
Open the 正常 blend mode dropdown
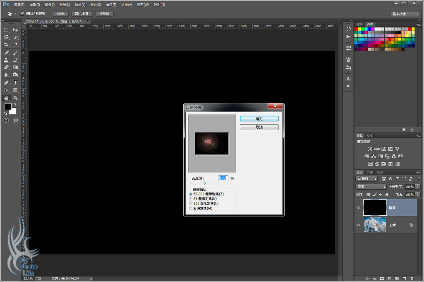coord(371,187)
